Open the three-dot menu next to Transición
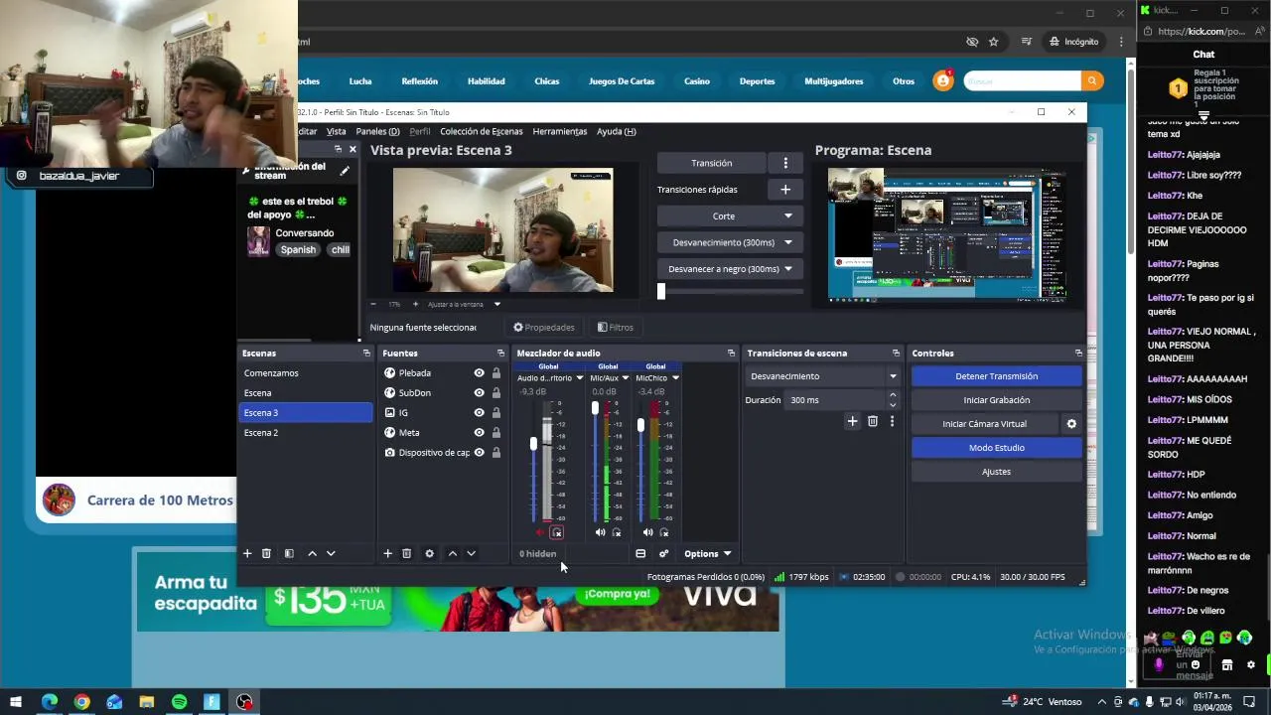Screen dimensions: 1271x715 click(x=785, y=163)
